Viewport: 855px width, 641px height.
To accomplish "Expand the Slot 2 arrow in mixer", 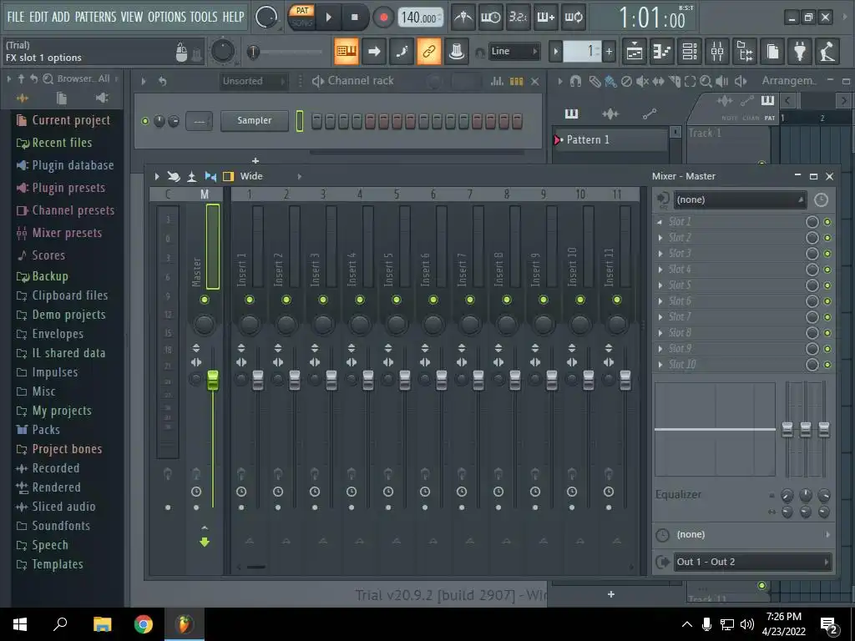I will pyautogui.click(x=660, y=238).
